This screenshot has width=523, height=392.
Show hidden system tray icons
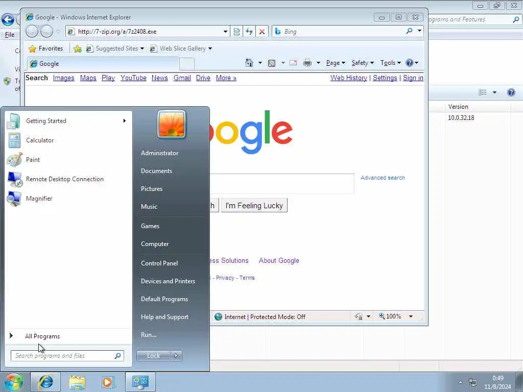tap(460, 382)
